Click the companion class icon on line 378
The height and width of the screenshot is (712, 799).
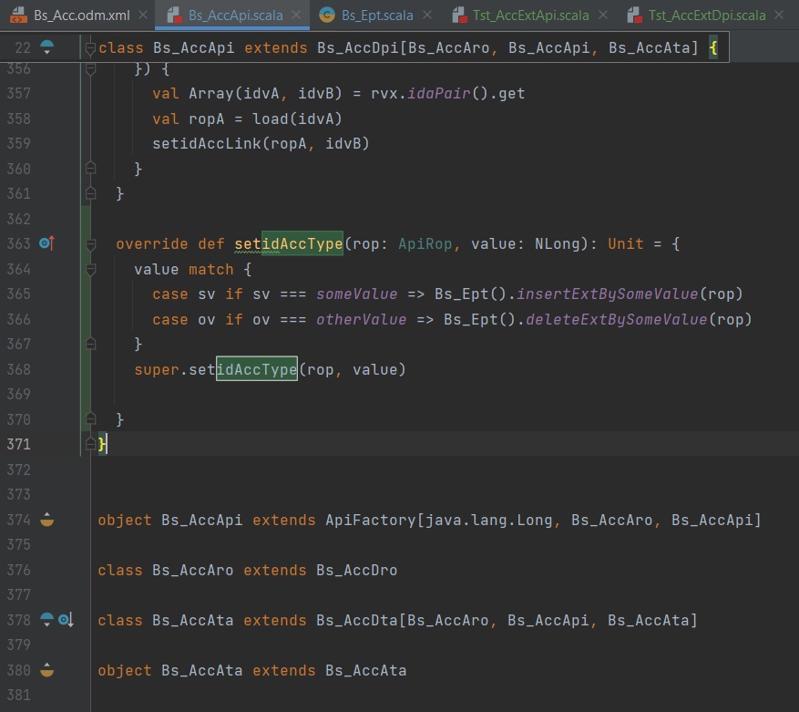pos(47,620)
